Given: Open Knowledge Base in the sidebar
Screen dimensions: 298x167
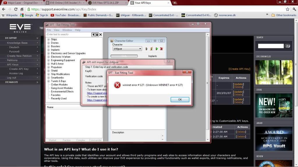Looking at the screenshot, I should (x=17, y=43).
